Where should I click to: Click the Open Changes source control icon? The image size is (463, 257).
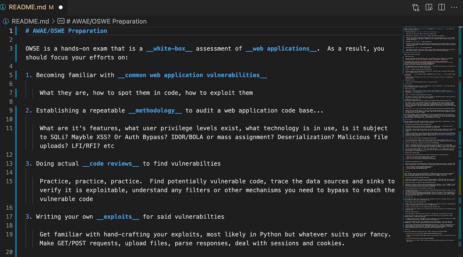(x=416, y=7)
